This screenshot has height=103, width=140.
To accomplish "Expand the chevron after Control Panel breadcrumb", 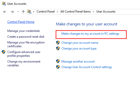I will click(x=57, y=12).
